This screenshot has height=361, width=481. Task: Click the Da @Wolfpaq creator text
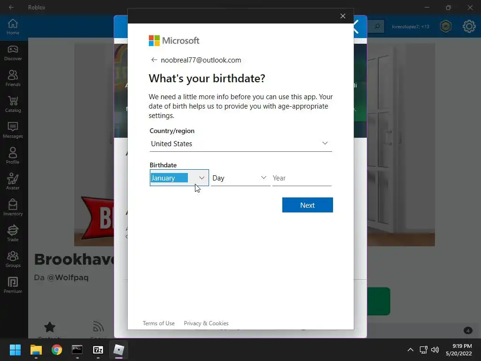coord(61,277)
